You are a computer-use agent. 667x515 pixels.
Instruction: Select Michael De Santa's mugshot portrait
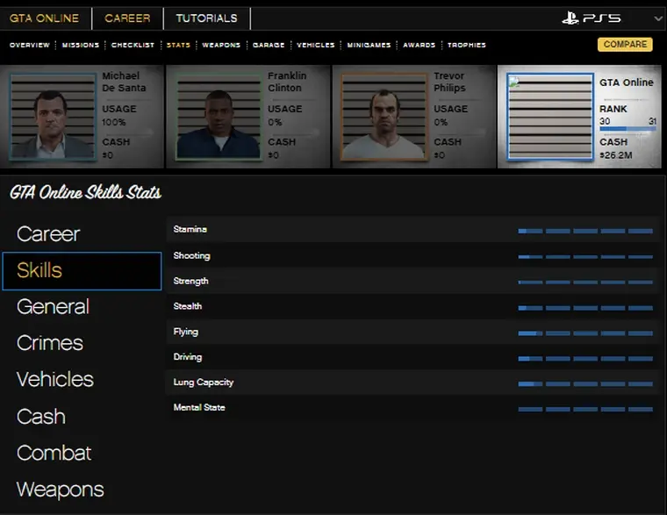click(54, 117)
